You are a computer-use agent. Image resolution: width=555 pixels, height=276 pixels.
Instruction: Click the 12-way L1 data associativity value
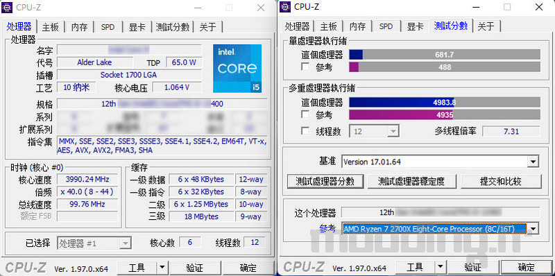[251, 180]
